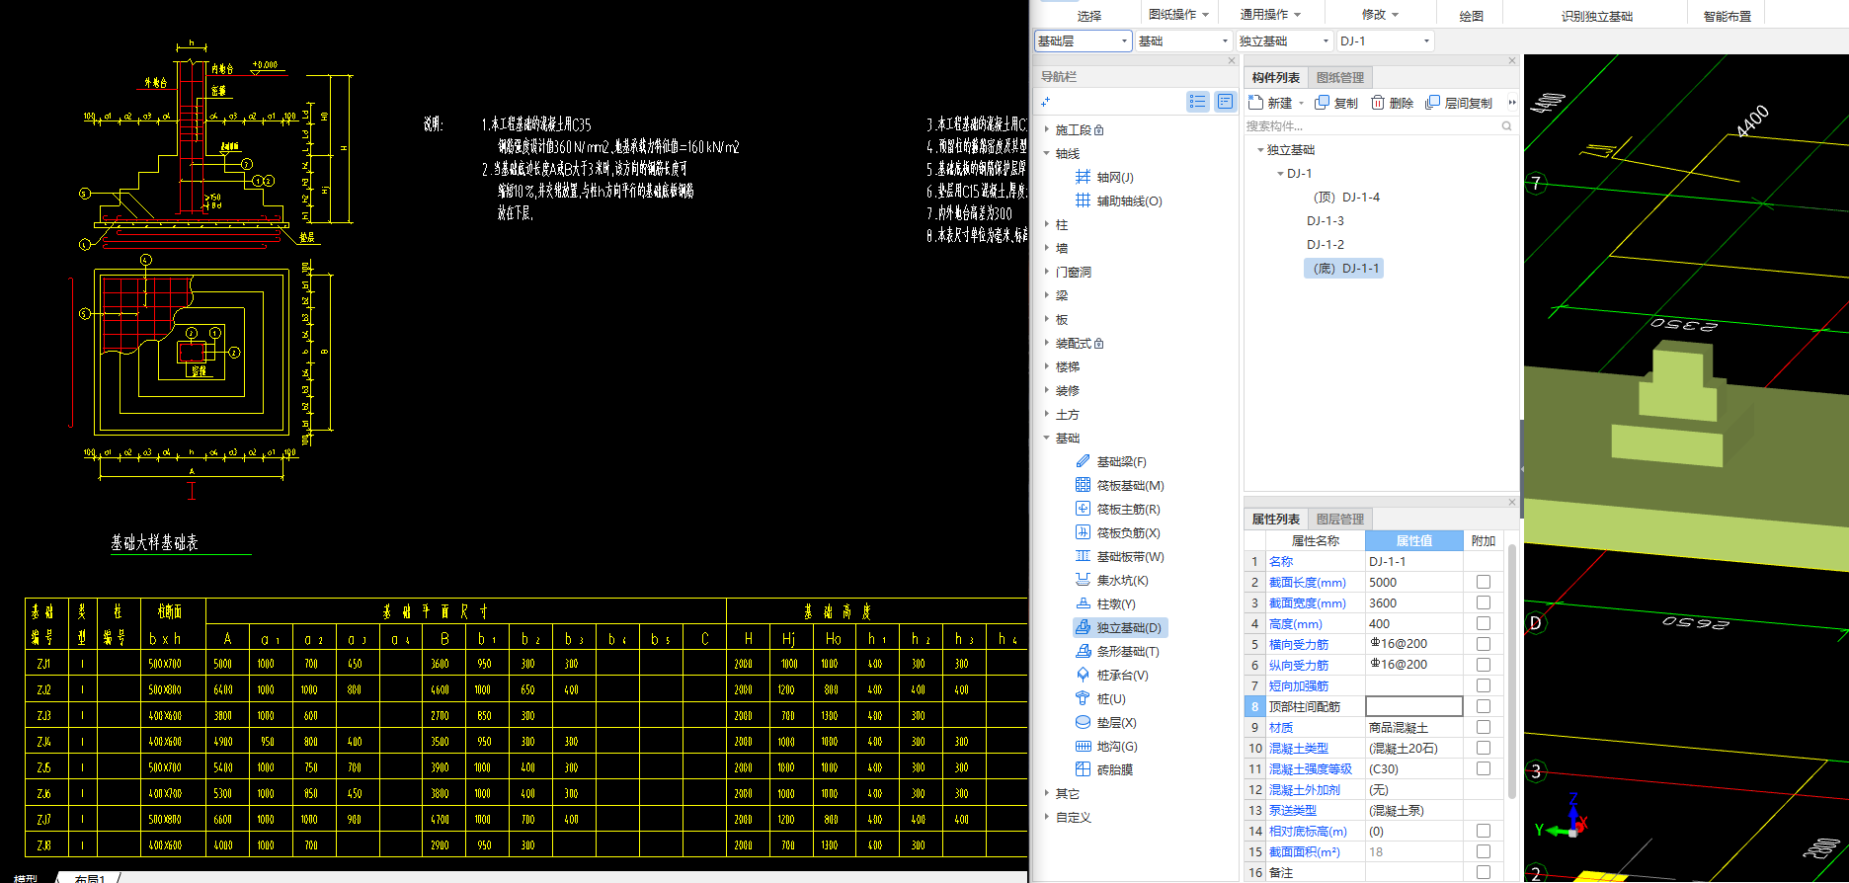This screenshot has height=883, width=1849.
Task: Click the 顶部柱间配筋 value field
Action: click(1413, 706)
